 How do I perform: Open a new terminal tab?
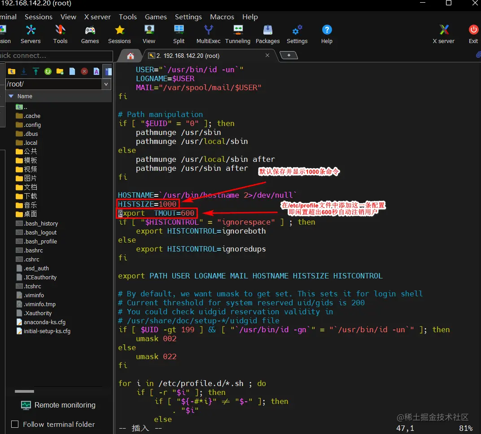289,56
